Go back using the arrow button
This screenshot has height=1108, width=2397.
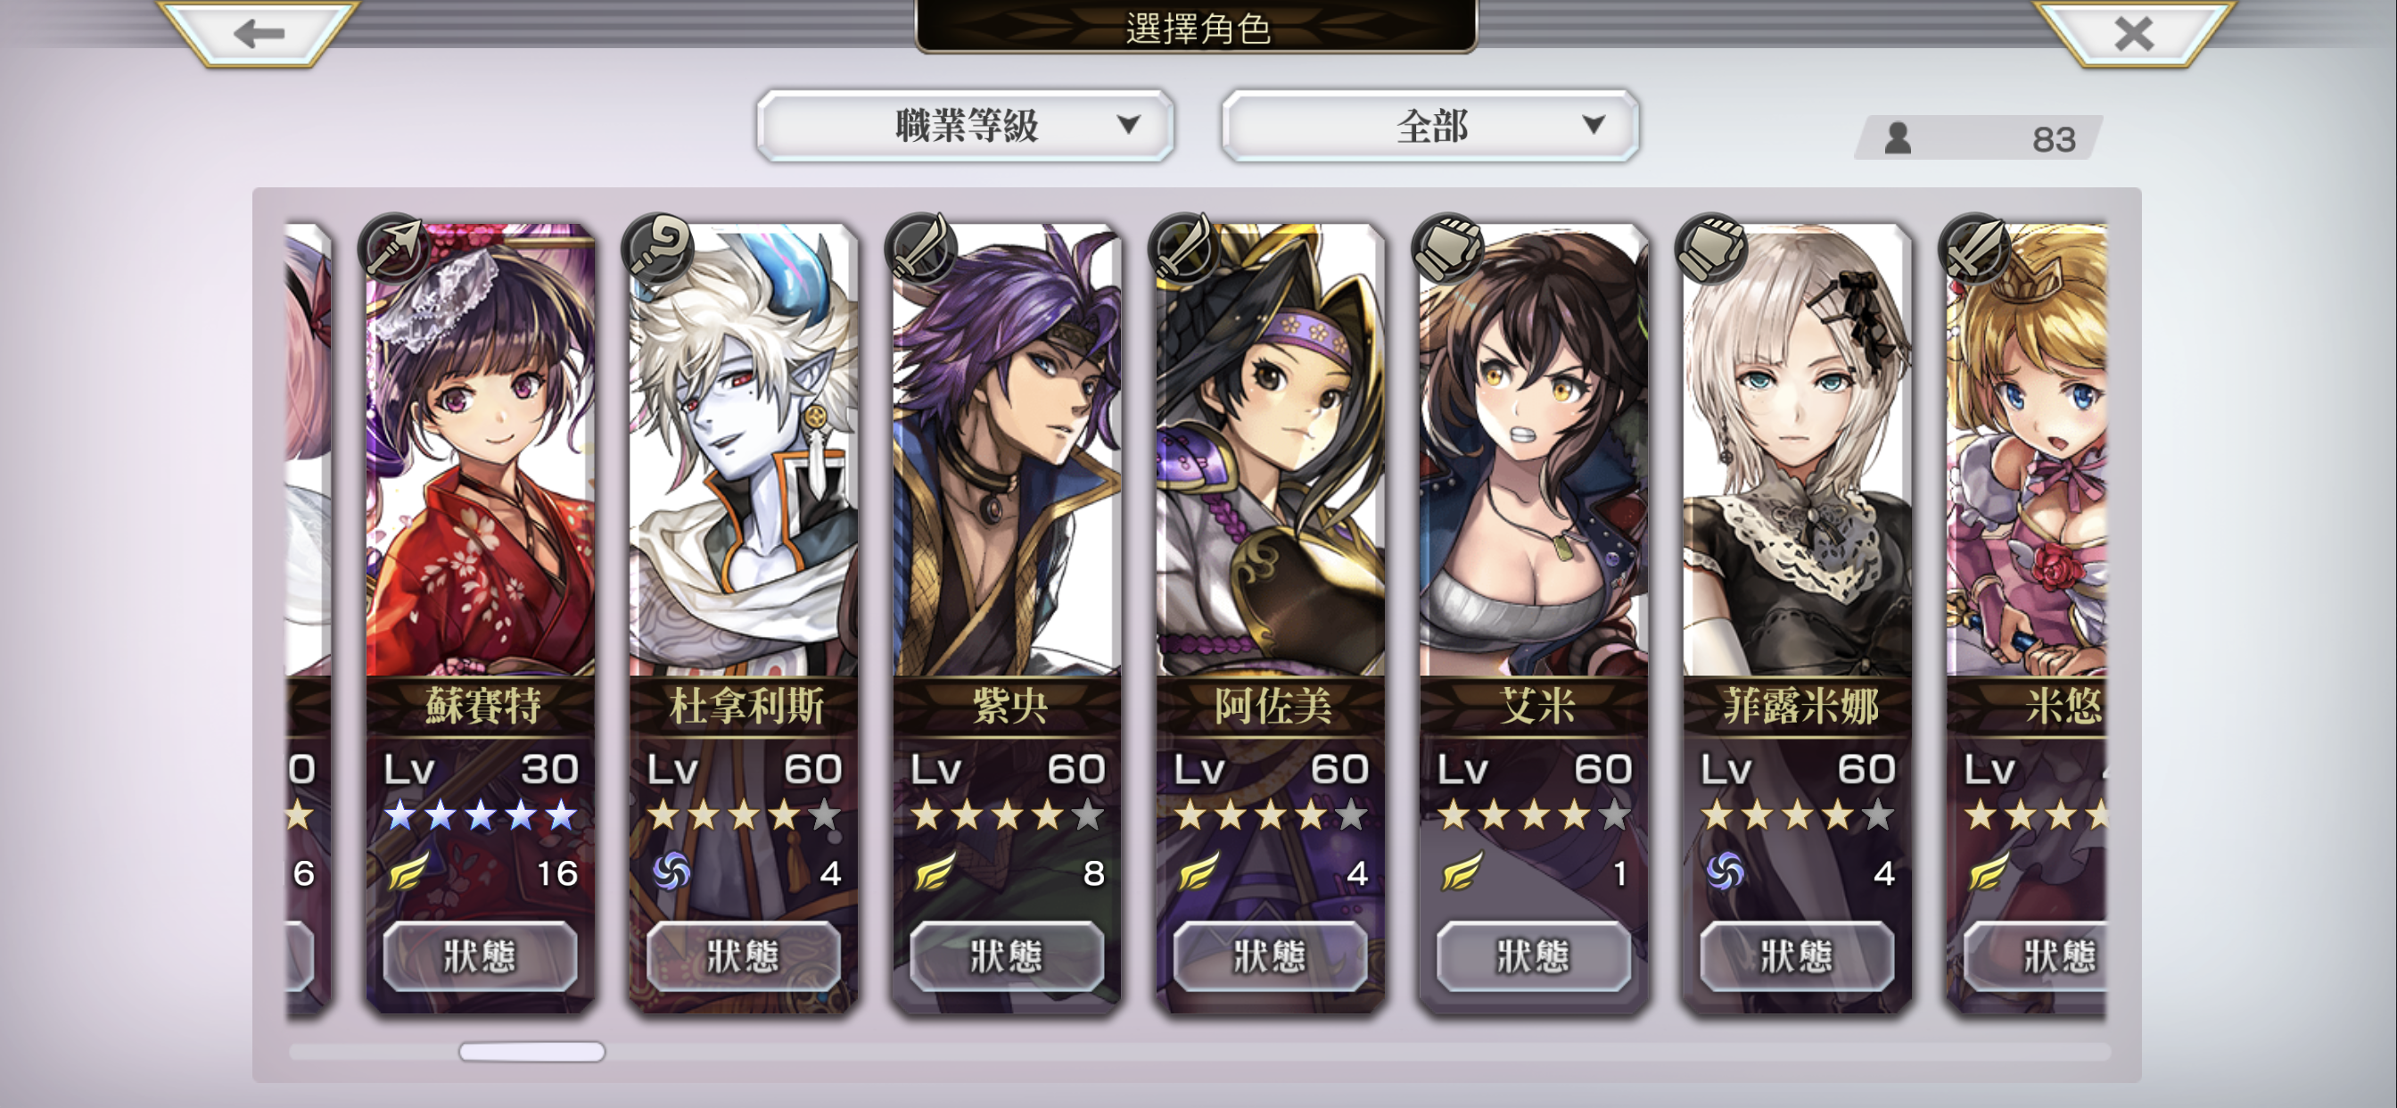coord(259,34)
